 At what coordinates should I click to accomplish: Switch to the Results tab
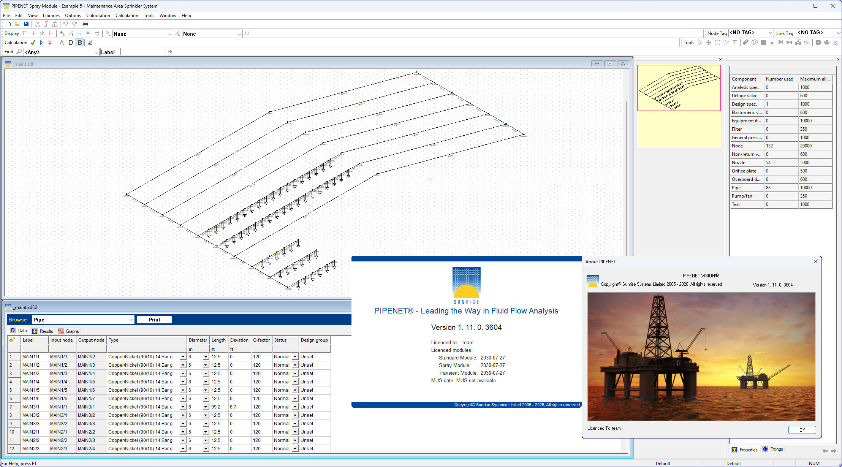coord(43,331)
